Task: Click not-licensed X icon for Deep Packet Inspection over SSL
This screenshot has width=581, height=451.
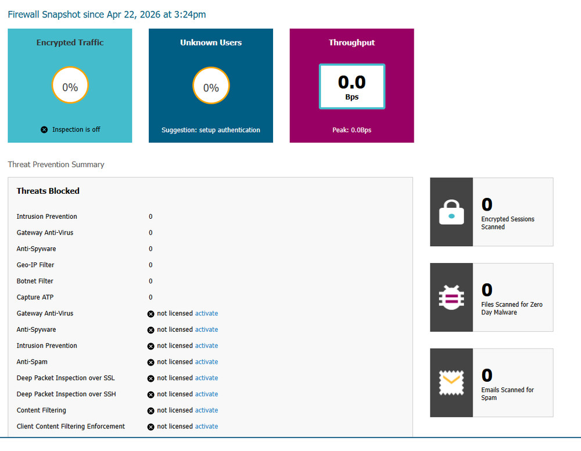Action: pyautogui.click(x=151, y=378)
